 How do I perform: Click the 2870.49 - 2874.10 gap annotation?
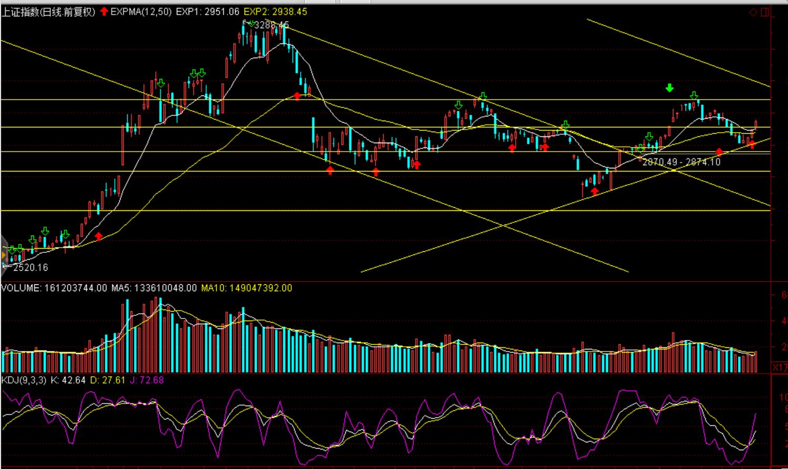[x=681, y=162]
